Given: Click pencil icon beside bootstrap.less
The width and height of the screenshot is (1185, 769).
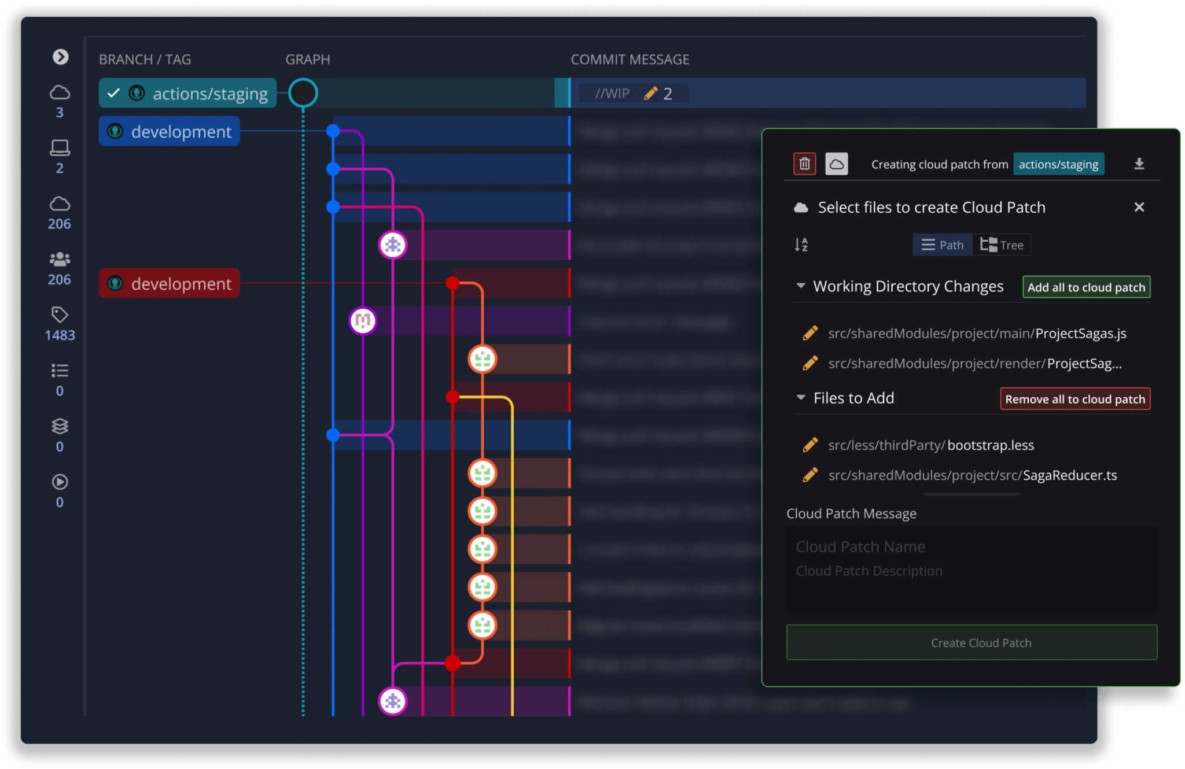Looking at the screenshot, I should coord(810,445).
